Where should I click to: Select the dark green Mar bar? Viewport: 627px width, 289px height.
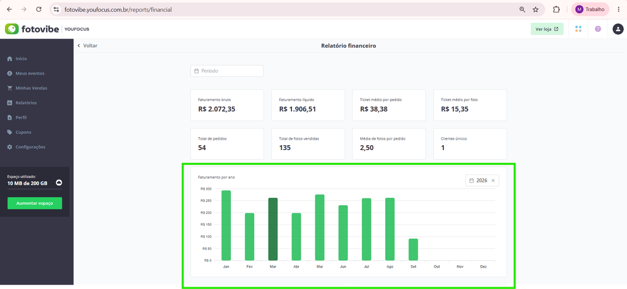tap(272, 229)
